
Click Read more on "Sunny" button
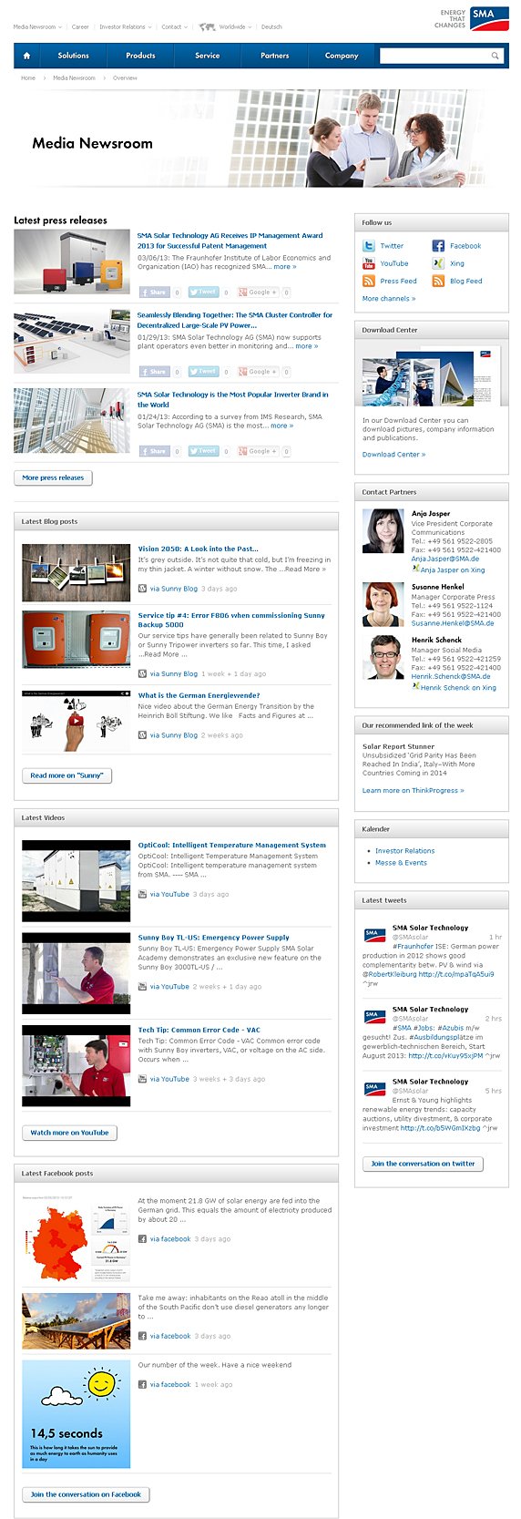pos(66,775)
